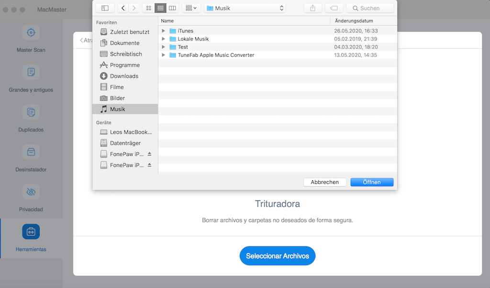Click the Filme film strip icon

[x=103, y=87]
